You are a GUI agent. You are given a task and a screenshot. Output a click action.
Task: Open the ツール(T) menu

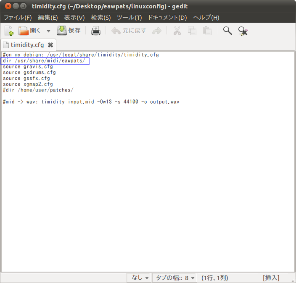point(129,18)
